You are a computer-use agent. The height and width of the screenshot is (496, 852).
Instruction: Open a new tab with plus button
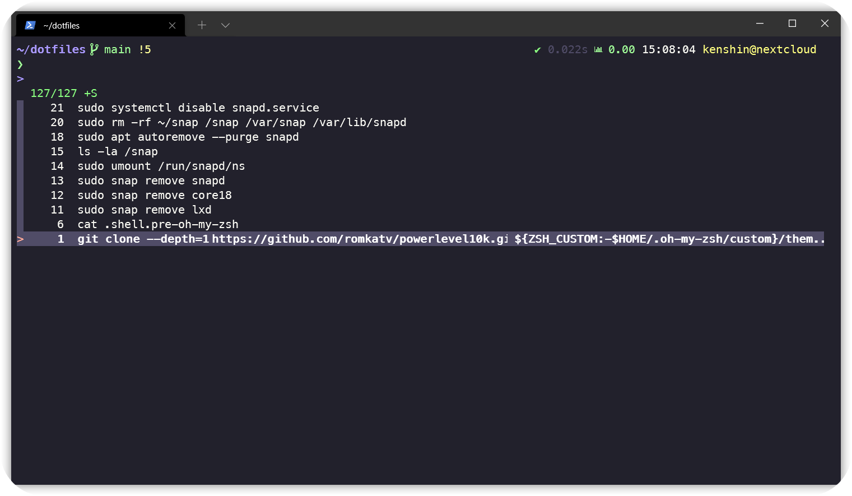202,25
